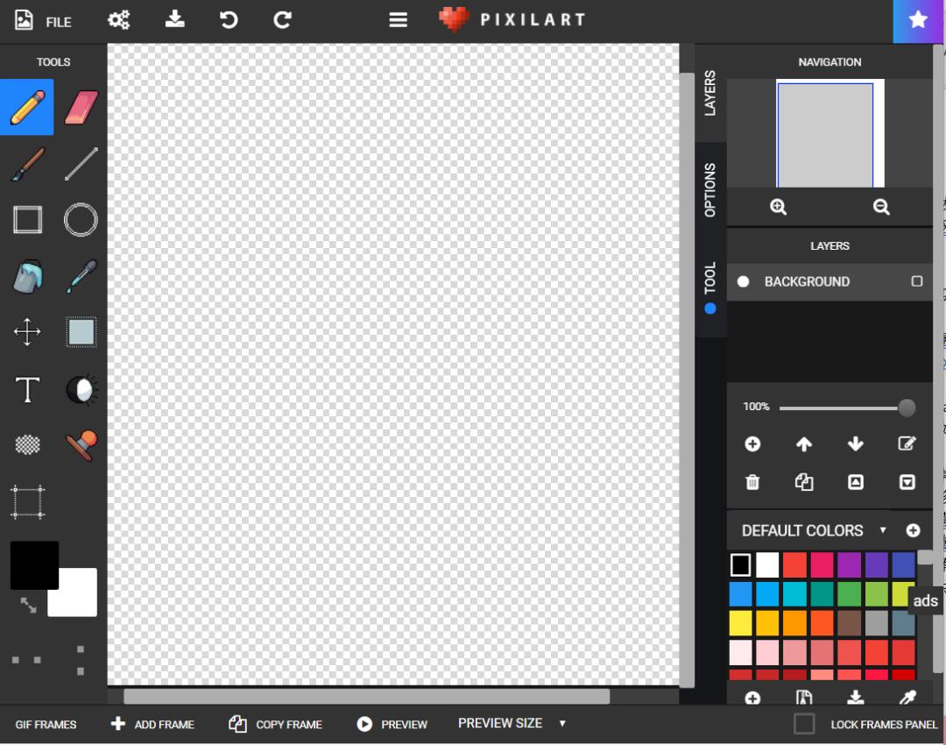Move layer up
The width and height of the screenshot is (946, 745).
coord(803,444)
